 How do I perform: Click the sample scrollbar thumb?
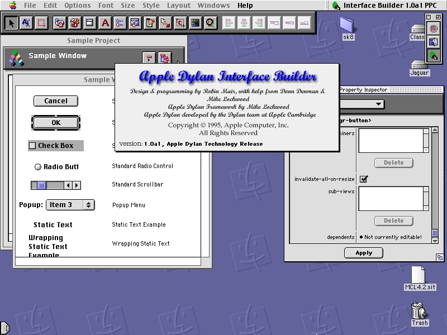coord(41,185)
